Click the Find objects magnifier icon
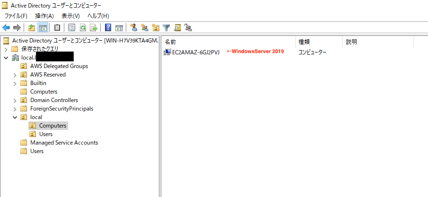This screenshot has width=428, height=197. coord(177,27)
